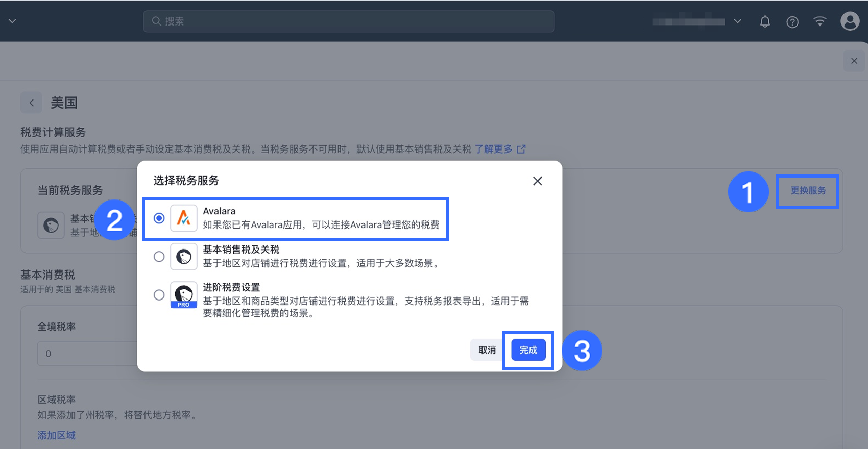This screenshot has height=449, width=868.
Task: Open the help question mark icon
Action: (x=792, y=22)
